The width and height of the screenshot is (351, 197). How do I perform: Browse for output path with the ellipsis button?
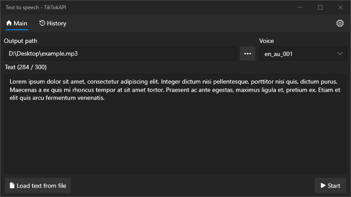(247, 54)
